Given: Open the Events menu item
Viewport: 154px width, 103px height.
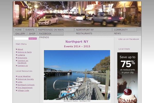Looking at the screenshot, I should click(30, 30).
